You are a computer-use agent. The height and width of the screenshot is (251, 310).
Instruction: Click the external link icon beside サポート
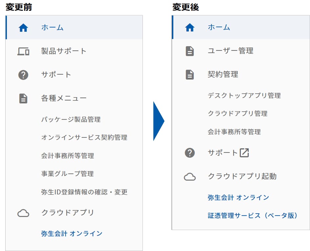tap(244, 153)
